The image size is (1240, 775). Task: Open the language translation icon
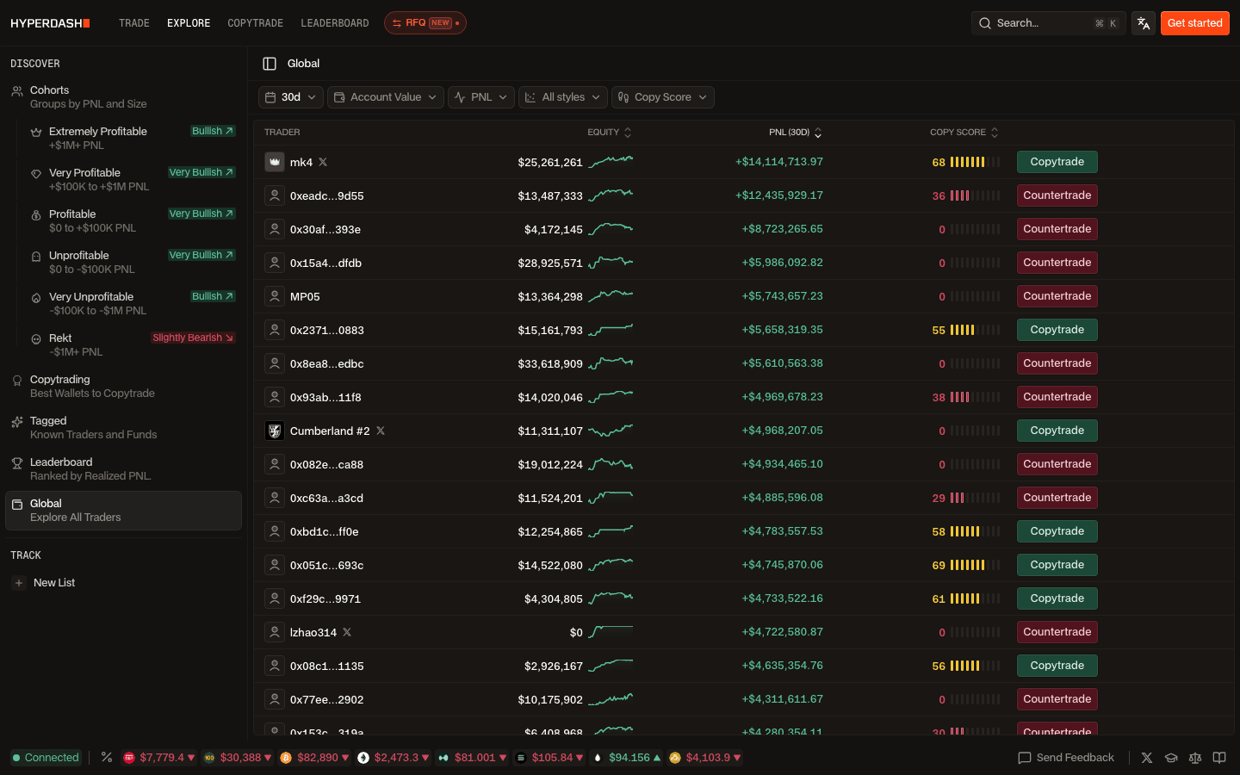click(1144, 23)
